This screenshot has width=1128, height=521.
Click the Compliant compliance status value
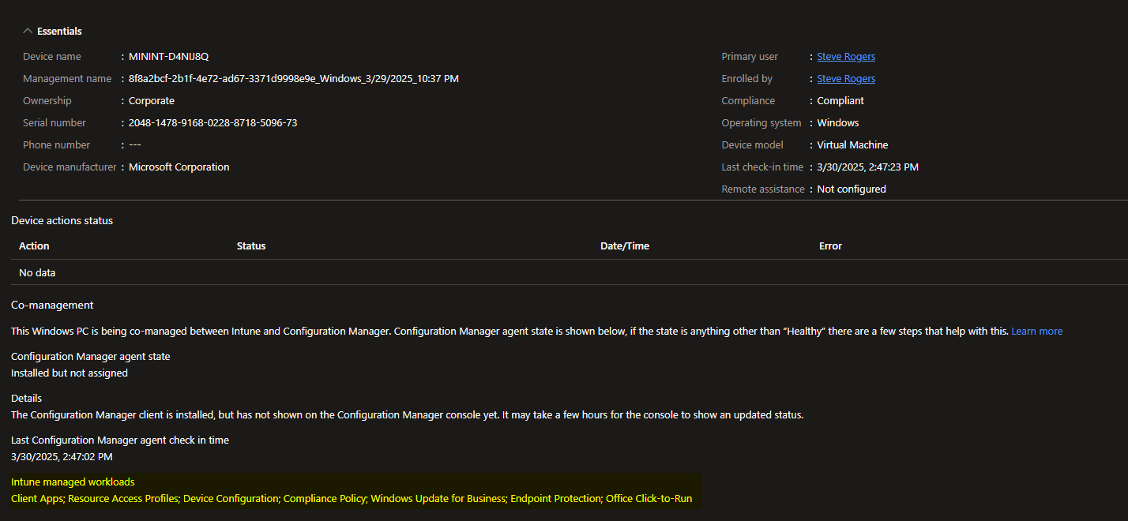pyautogui.click(x=840, y=101)
